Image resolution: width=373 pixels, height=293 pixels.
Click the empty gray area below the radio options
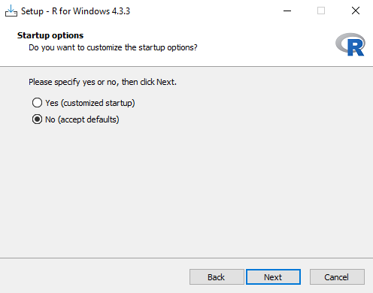186,190
